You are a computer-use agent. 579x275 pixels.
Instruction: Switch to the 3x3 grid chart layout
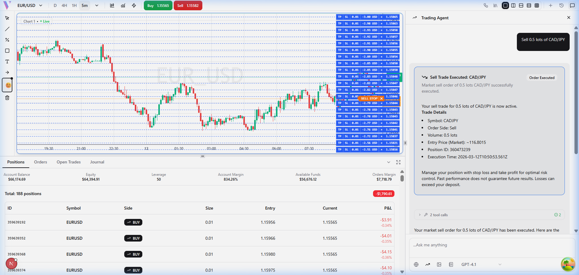point(537,5)
